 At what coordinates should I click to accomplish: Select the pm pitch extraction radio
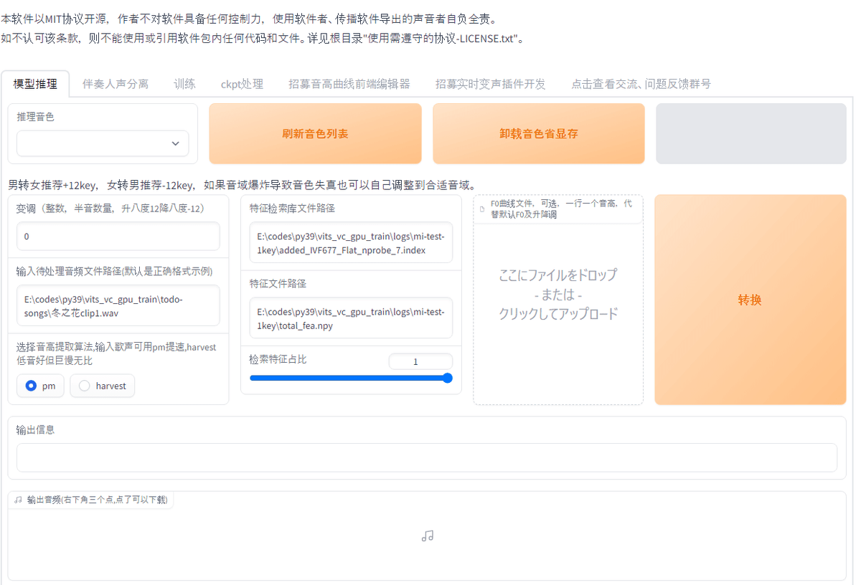40,386
